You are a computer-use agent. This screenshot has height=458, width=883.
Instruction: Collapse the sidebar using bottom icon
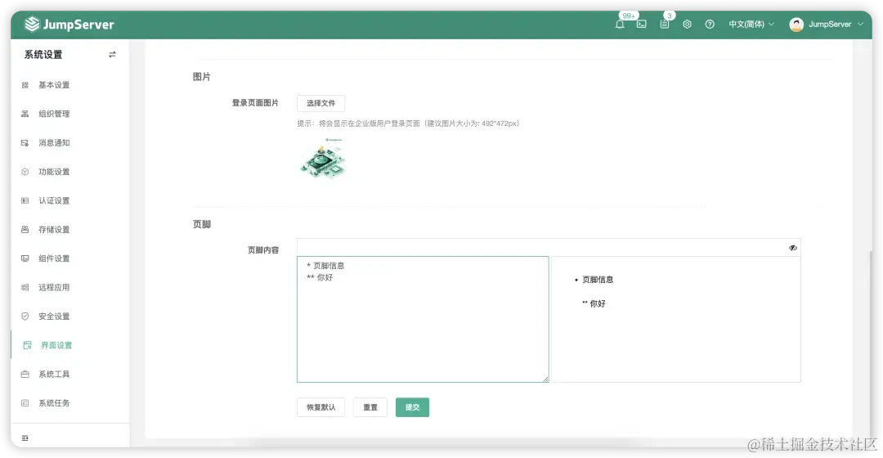coord(25,438)
